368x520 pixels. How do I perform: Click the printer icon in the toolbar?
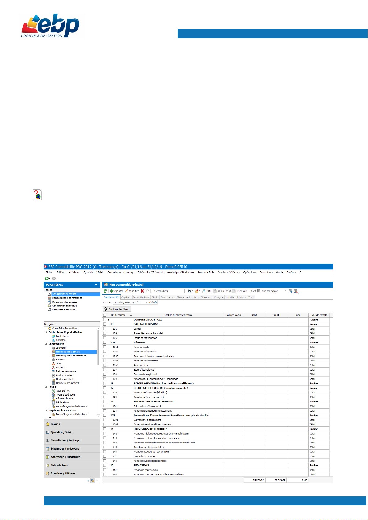[x=189, y=291]
